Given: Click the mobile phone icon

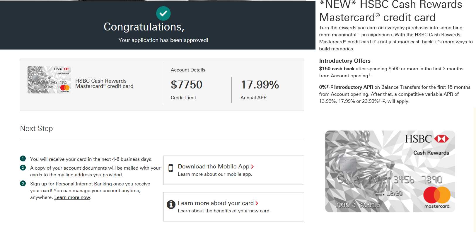Looking at the screenshot, I should coord(171,168).
